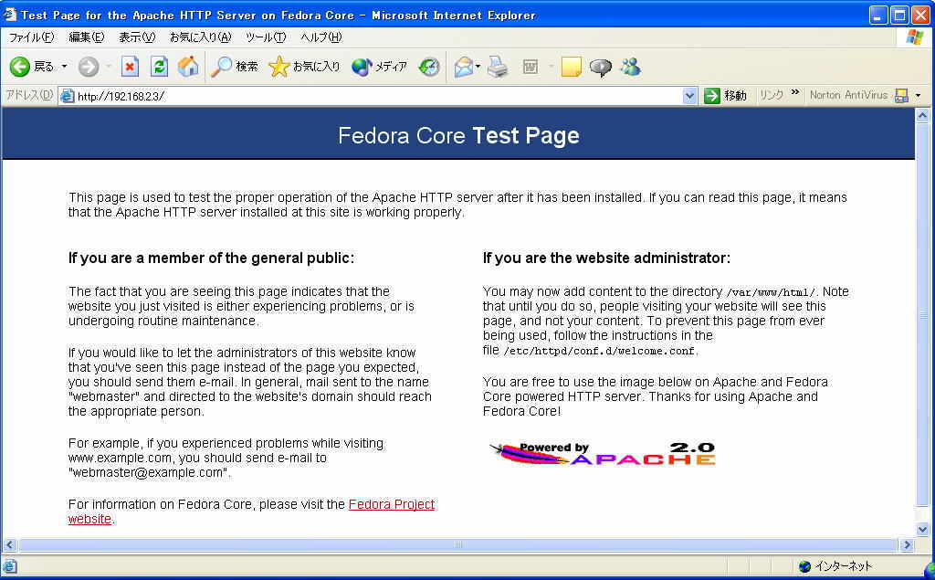Open the History clock icon

[429, 67]
